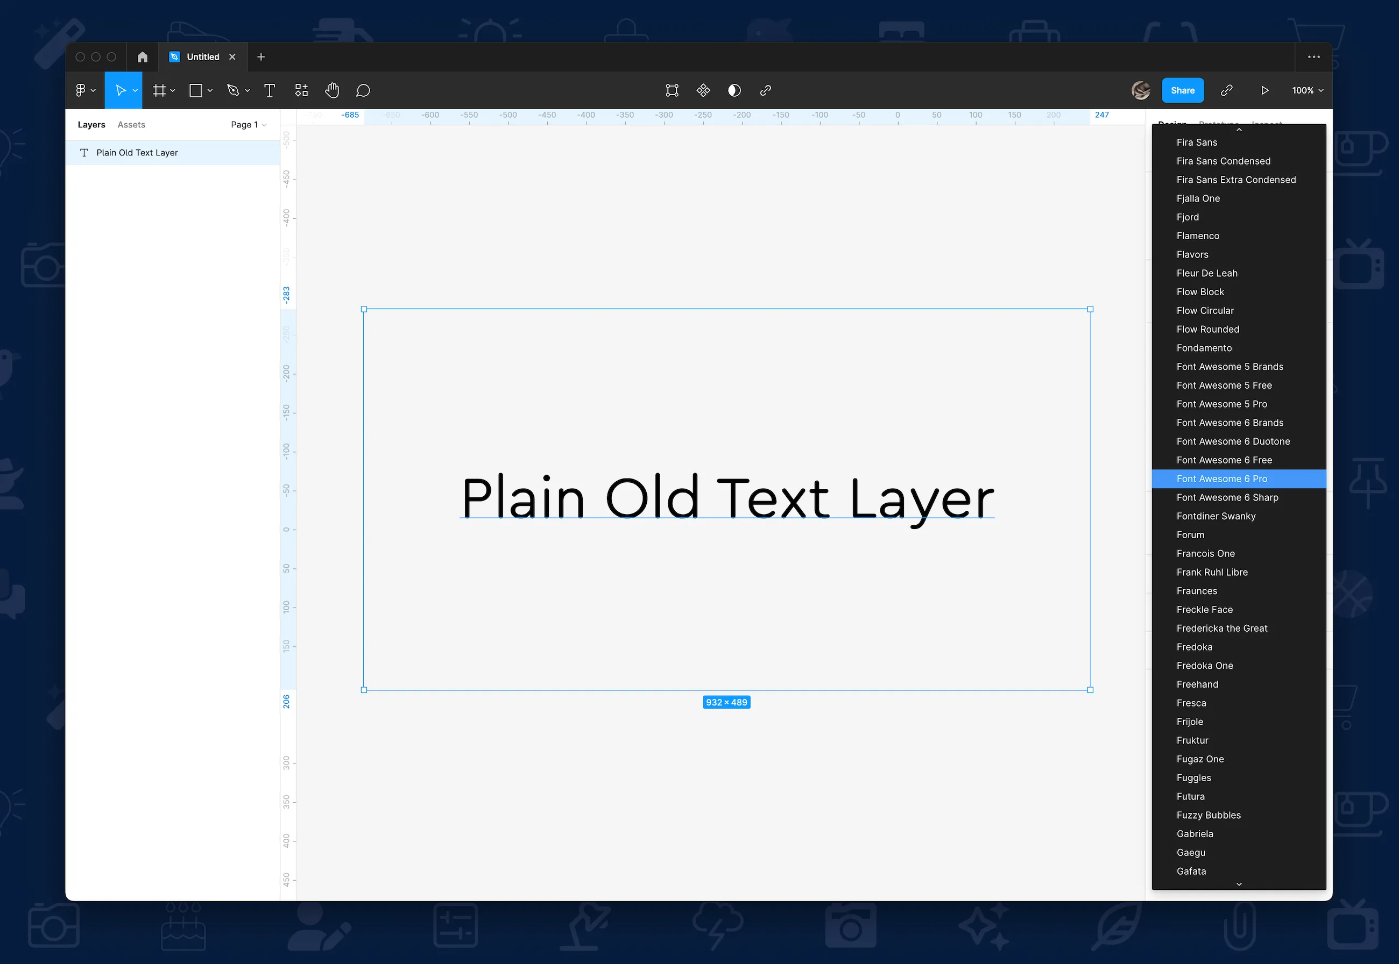The image size is (1399, 964).
Task: Click the Create component icon
Action: pyautogui.click(x=703, y=90)
